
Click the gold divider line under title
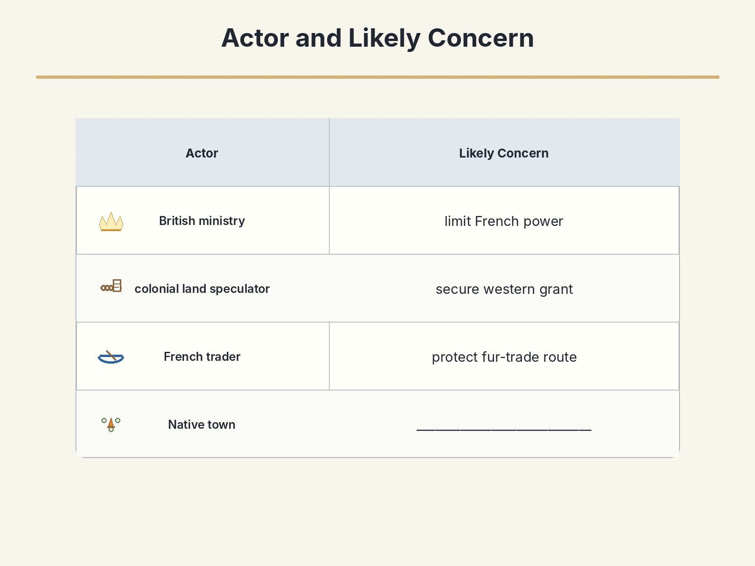tap(377, 77)
